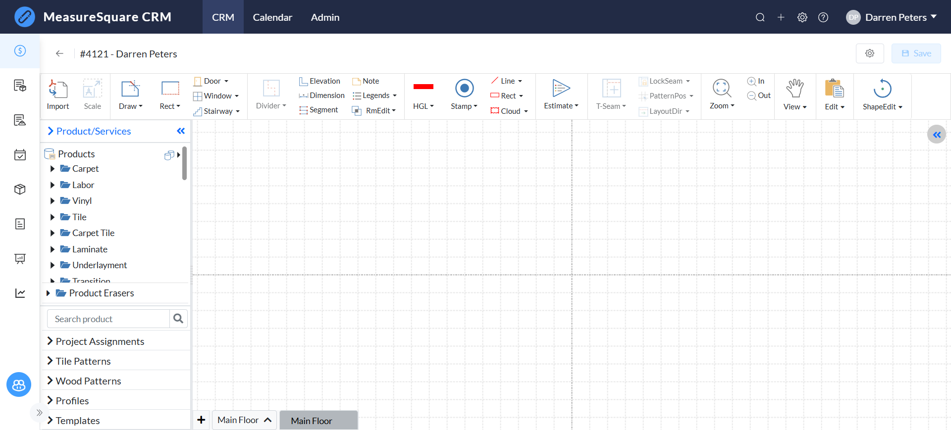Open the Admin tab

point(325,17)
